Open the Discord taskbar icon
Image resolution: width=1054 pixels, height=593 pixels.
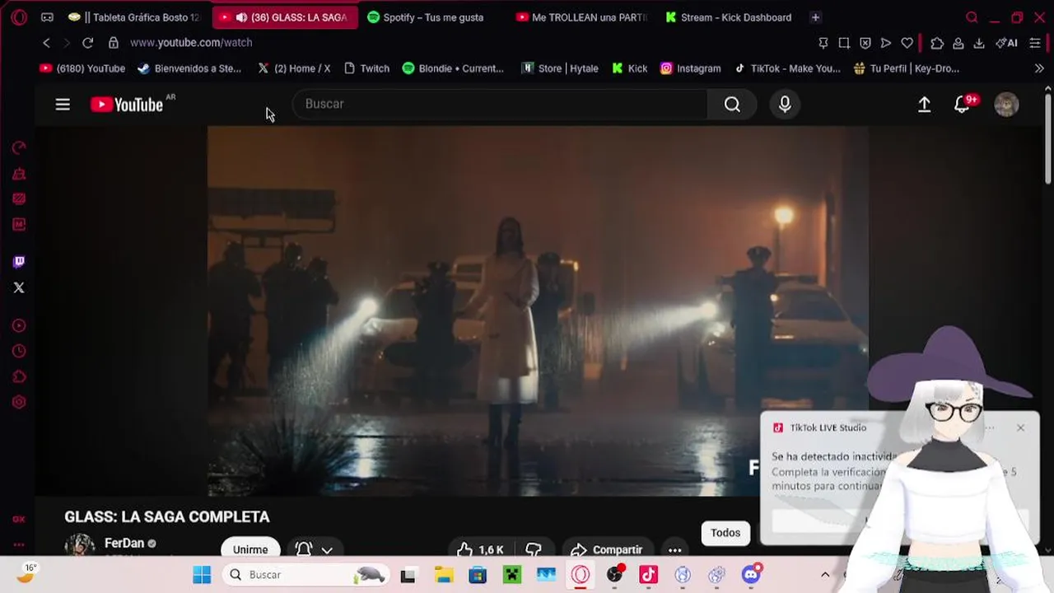751,575
